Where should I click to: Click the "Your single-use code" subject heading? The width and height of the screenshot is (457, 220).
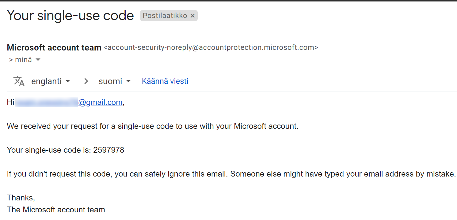pyautogui.click(x=70, y=16)
